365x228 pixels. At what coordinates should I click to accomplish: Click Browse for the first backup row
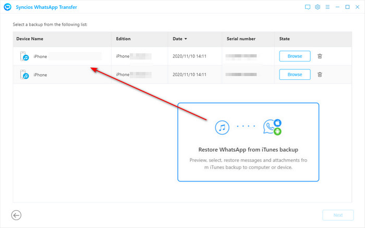coord(295,56)
